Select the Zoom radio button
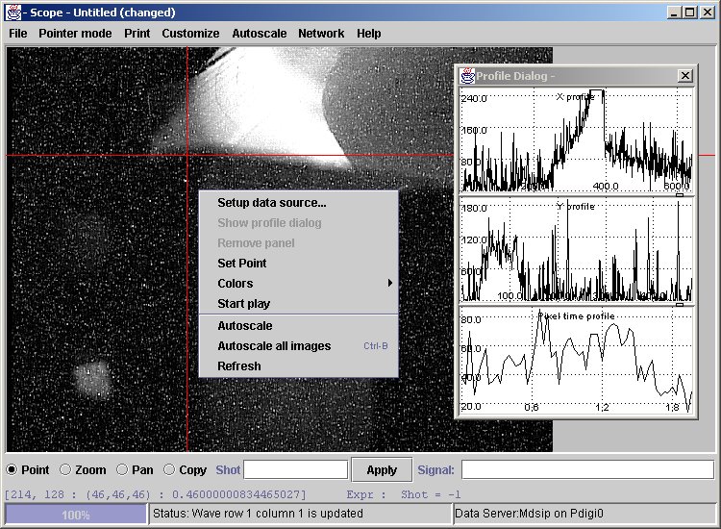 tap(65, 469)
